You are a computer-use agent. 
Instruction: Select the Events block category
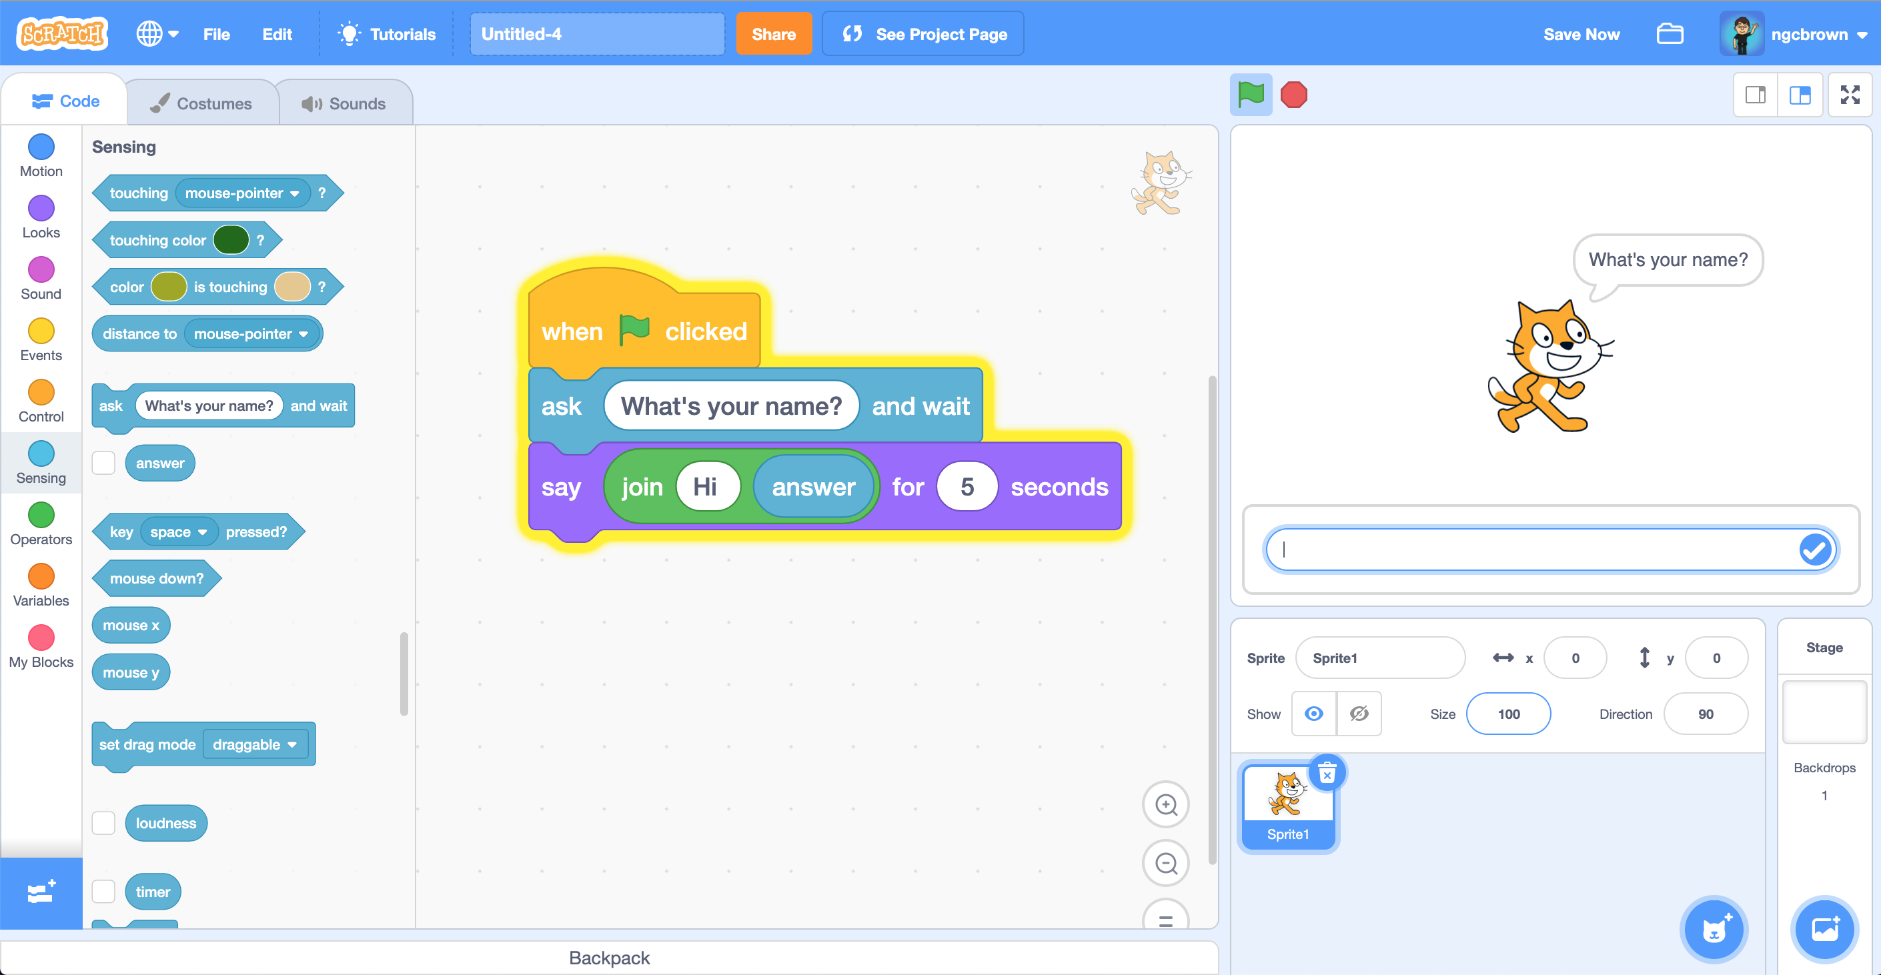(41, 340)
